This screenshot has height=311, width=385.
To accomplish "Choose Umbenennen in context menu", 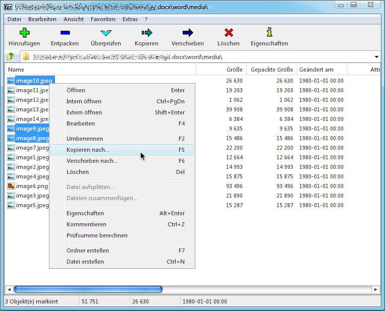I will (x=122, y=139).
